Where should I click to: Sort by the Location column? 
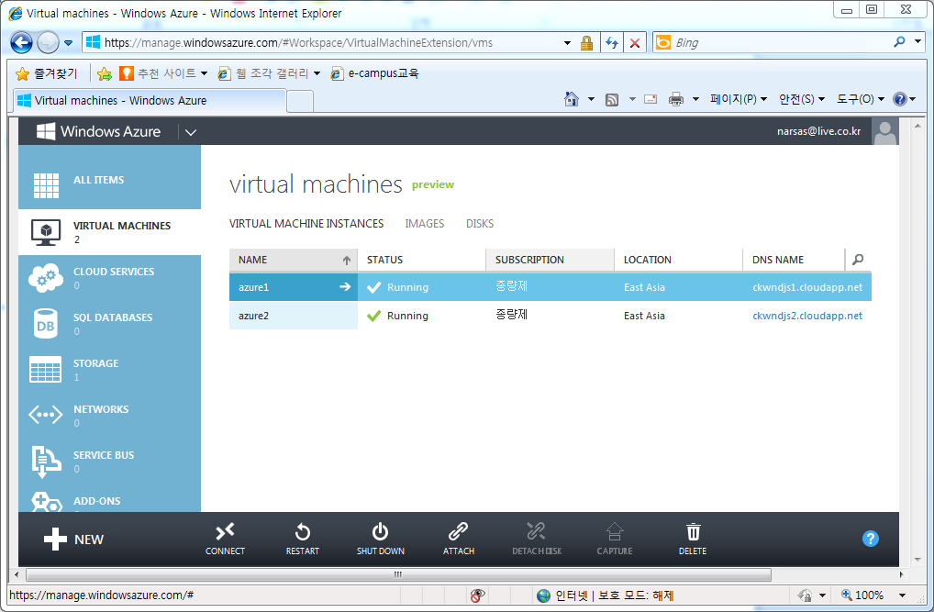(678, 260)
